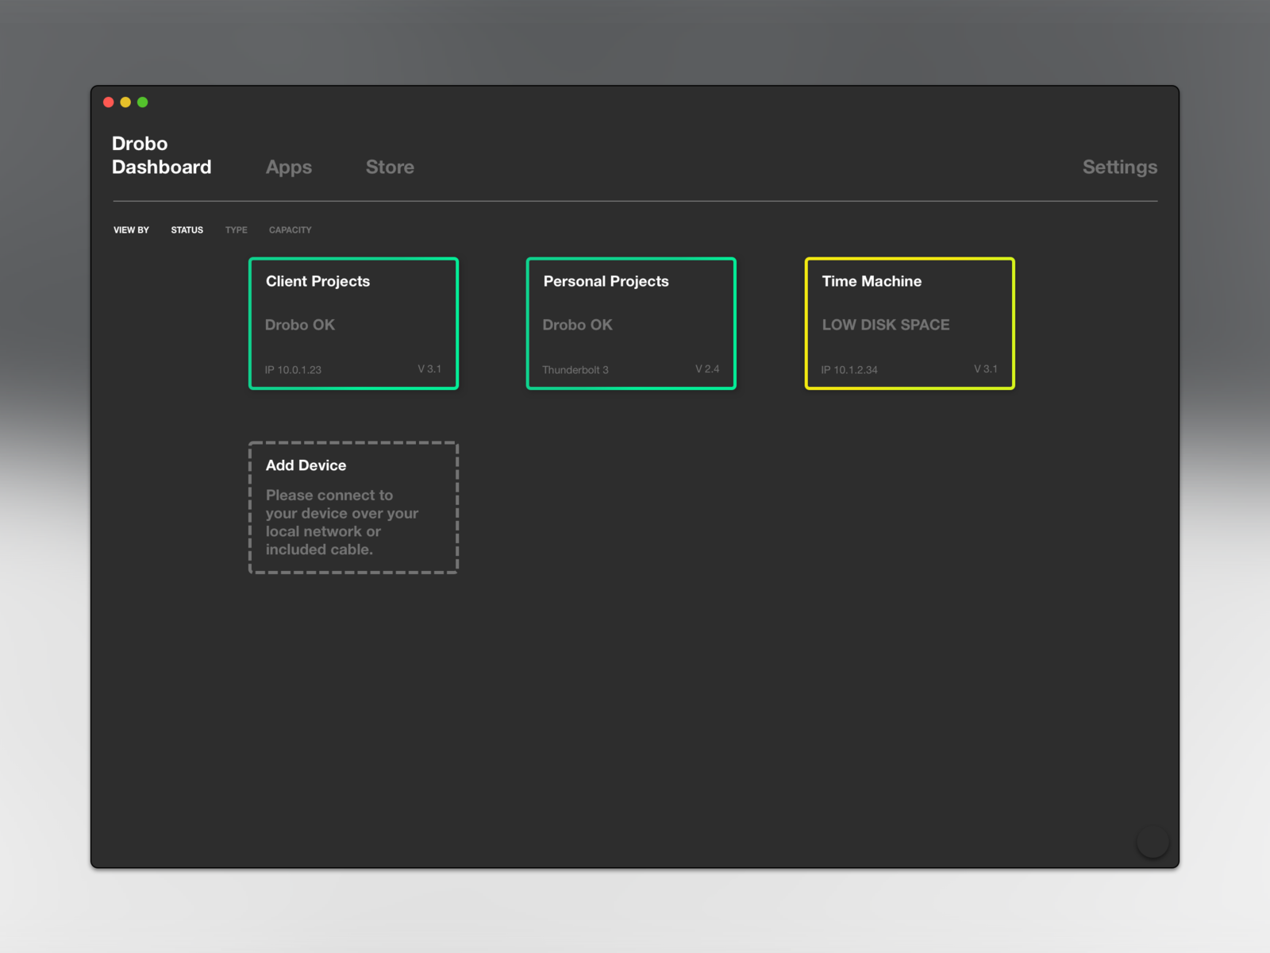Click the Thunderbolt 3 connection label
Image resolution: width=1270 pixels, height=953 pixels.
pyautogui.click(x=575, y=370)
